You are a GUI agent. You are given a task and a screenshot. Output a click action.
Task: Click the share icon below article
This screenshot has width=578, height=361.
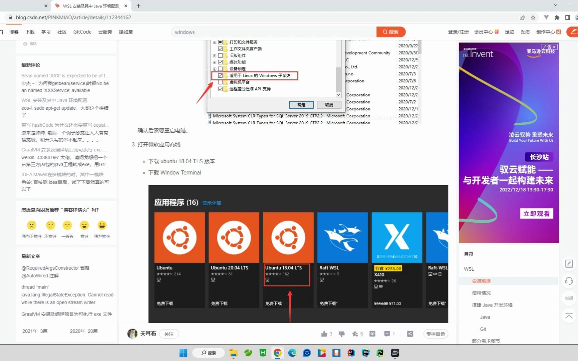410,334
